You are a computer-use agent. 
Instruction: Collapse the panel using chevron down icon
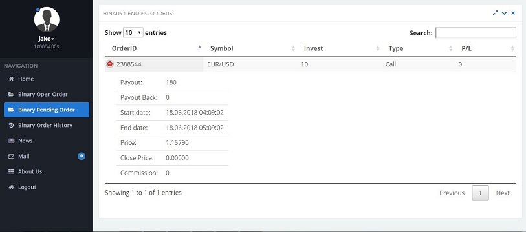[504, 13]
